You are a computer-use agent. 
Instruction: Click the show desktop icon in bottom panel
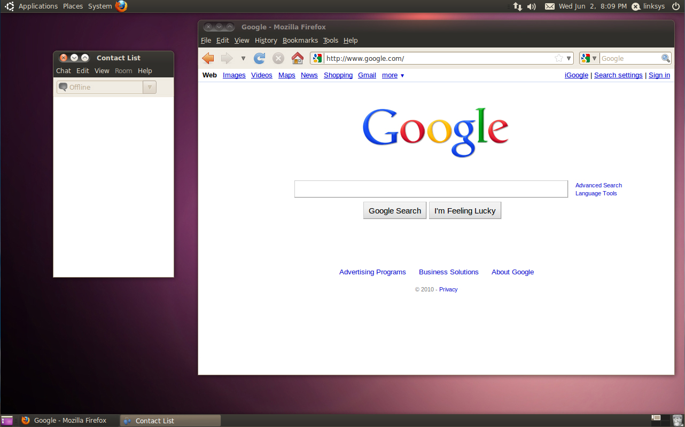coord(7,421)
